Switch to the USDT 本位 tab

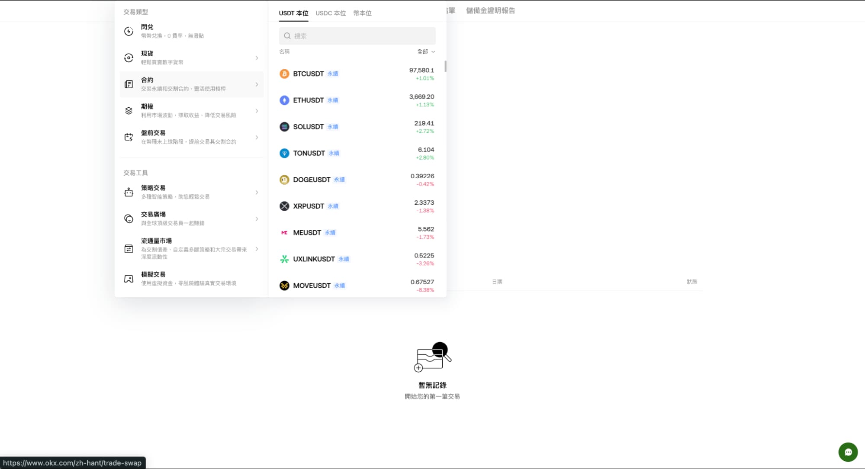(293, 13)
